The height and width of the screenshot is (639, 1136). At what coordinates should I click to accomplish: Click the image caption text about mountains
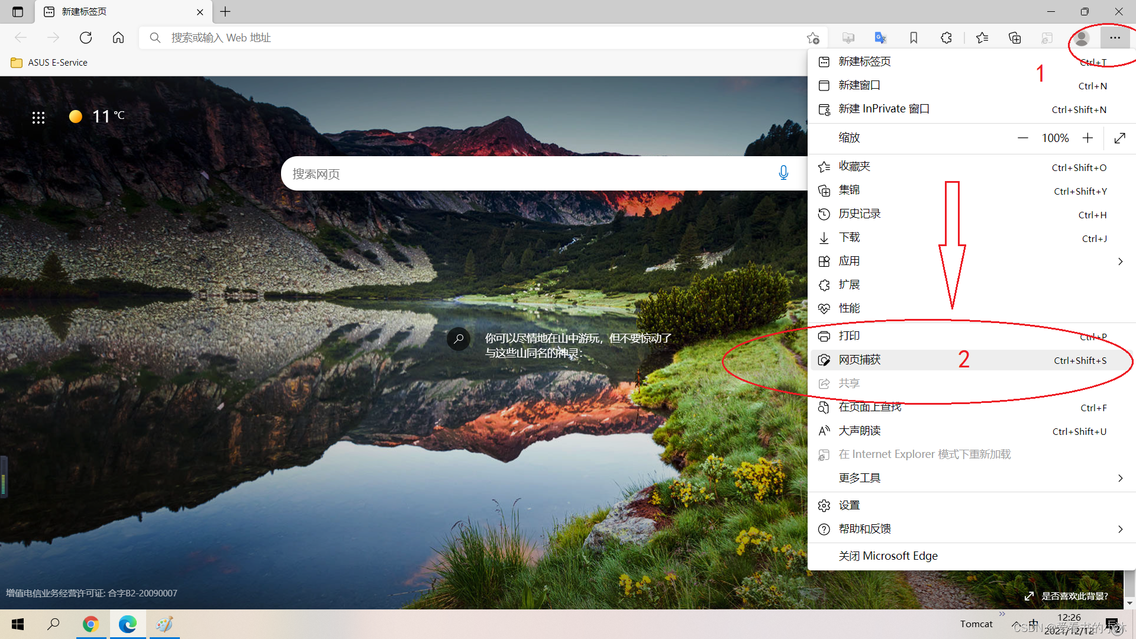click(x=578, y=346)
